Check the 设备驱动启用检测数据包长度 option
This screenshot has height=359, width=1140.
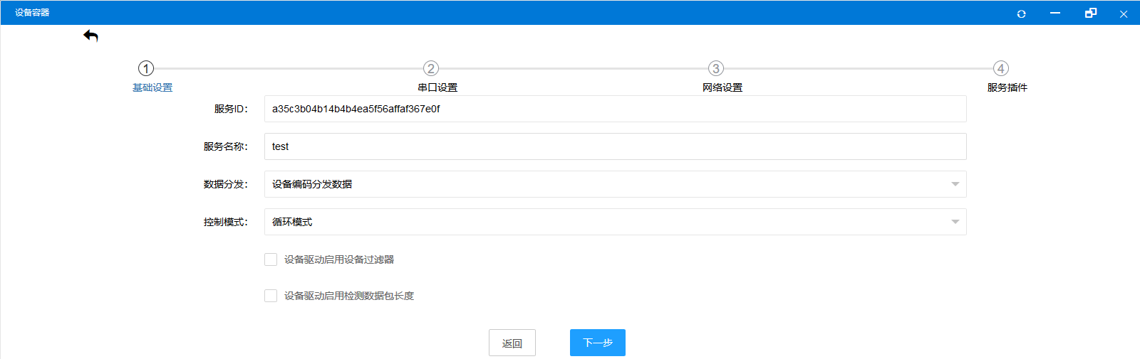(271, 296)
